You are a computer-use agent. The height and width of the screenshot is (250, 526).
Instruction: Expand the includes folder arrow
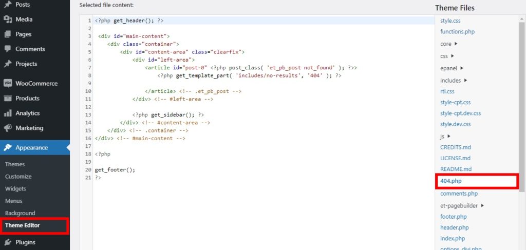pyautogui.click(x=465, y=80)
